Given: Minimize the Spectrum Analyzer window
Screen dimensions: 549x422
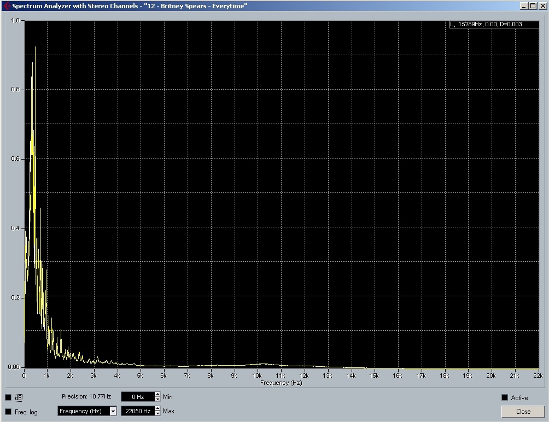Looking at the screenshot, I should point(524,6).
